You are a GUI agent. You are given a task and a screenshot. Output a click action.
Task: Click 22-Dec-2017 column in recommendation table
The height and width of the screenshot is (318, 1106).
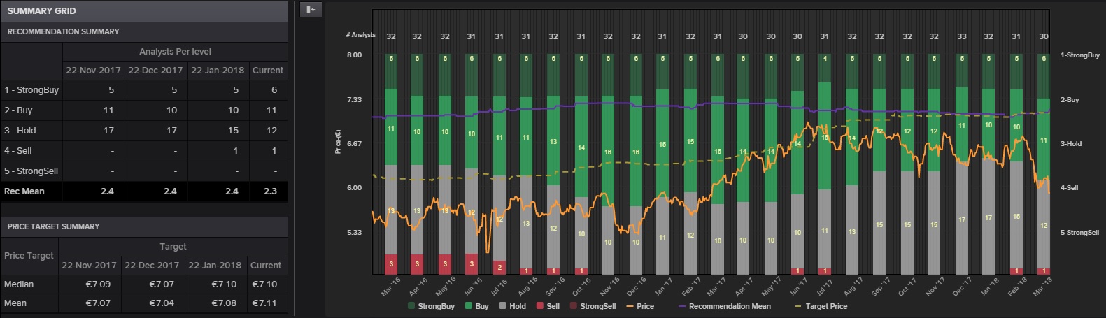coord(155,71)
